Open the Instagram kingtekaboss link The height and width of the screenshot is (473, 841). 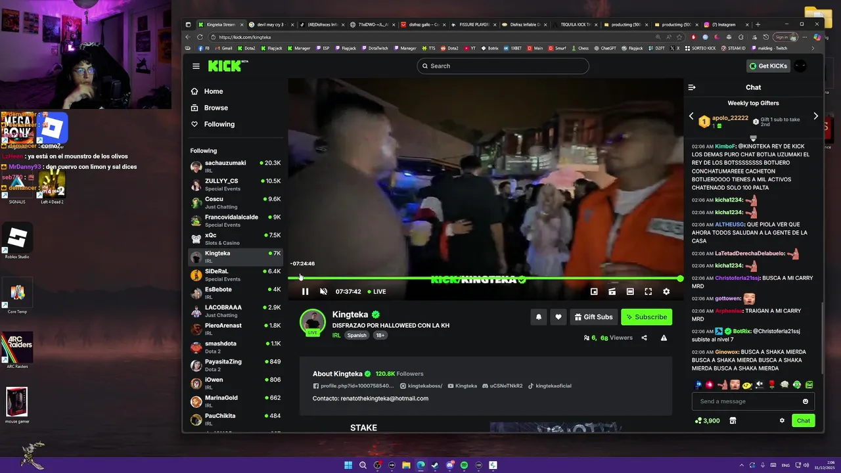point(421,386)
